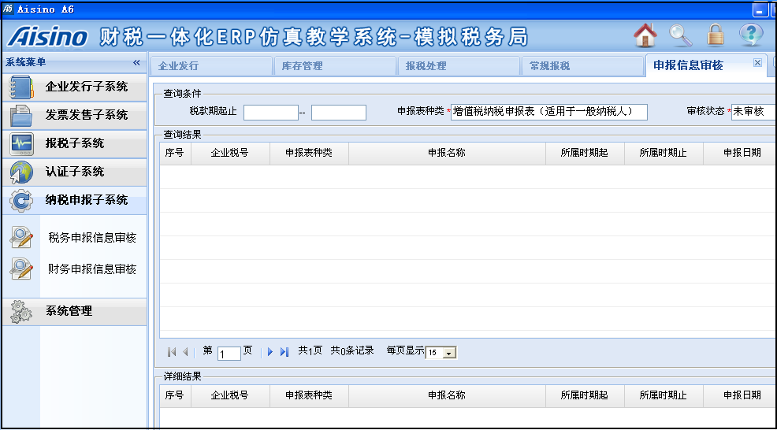Click 所属时期起 column header in 查询结果

tap(586, 153)
